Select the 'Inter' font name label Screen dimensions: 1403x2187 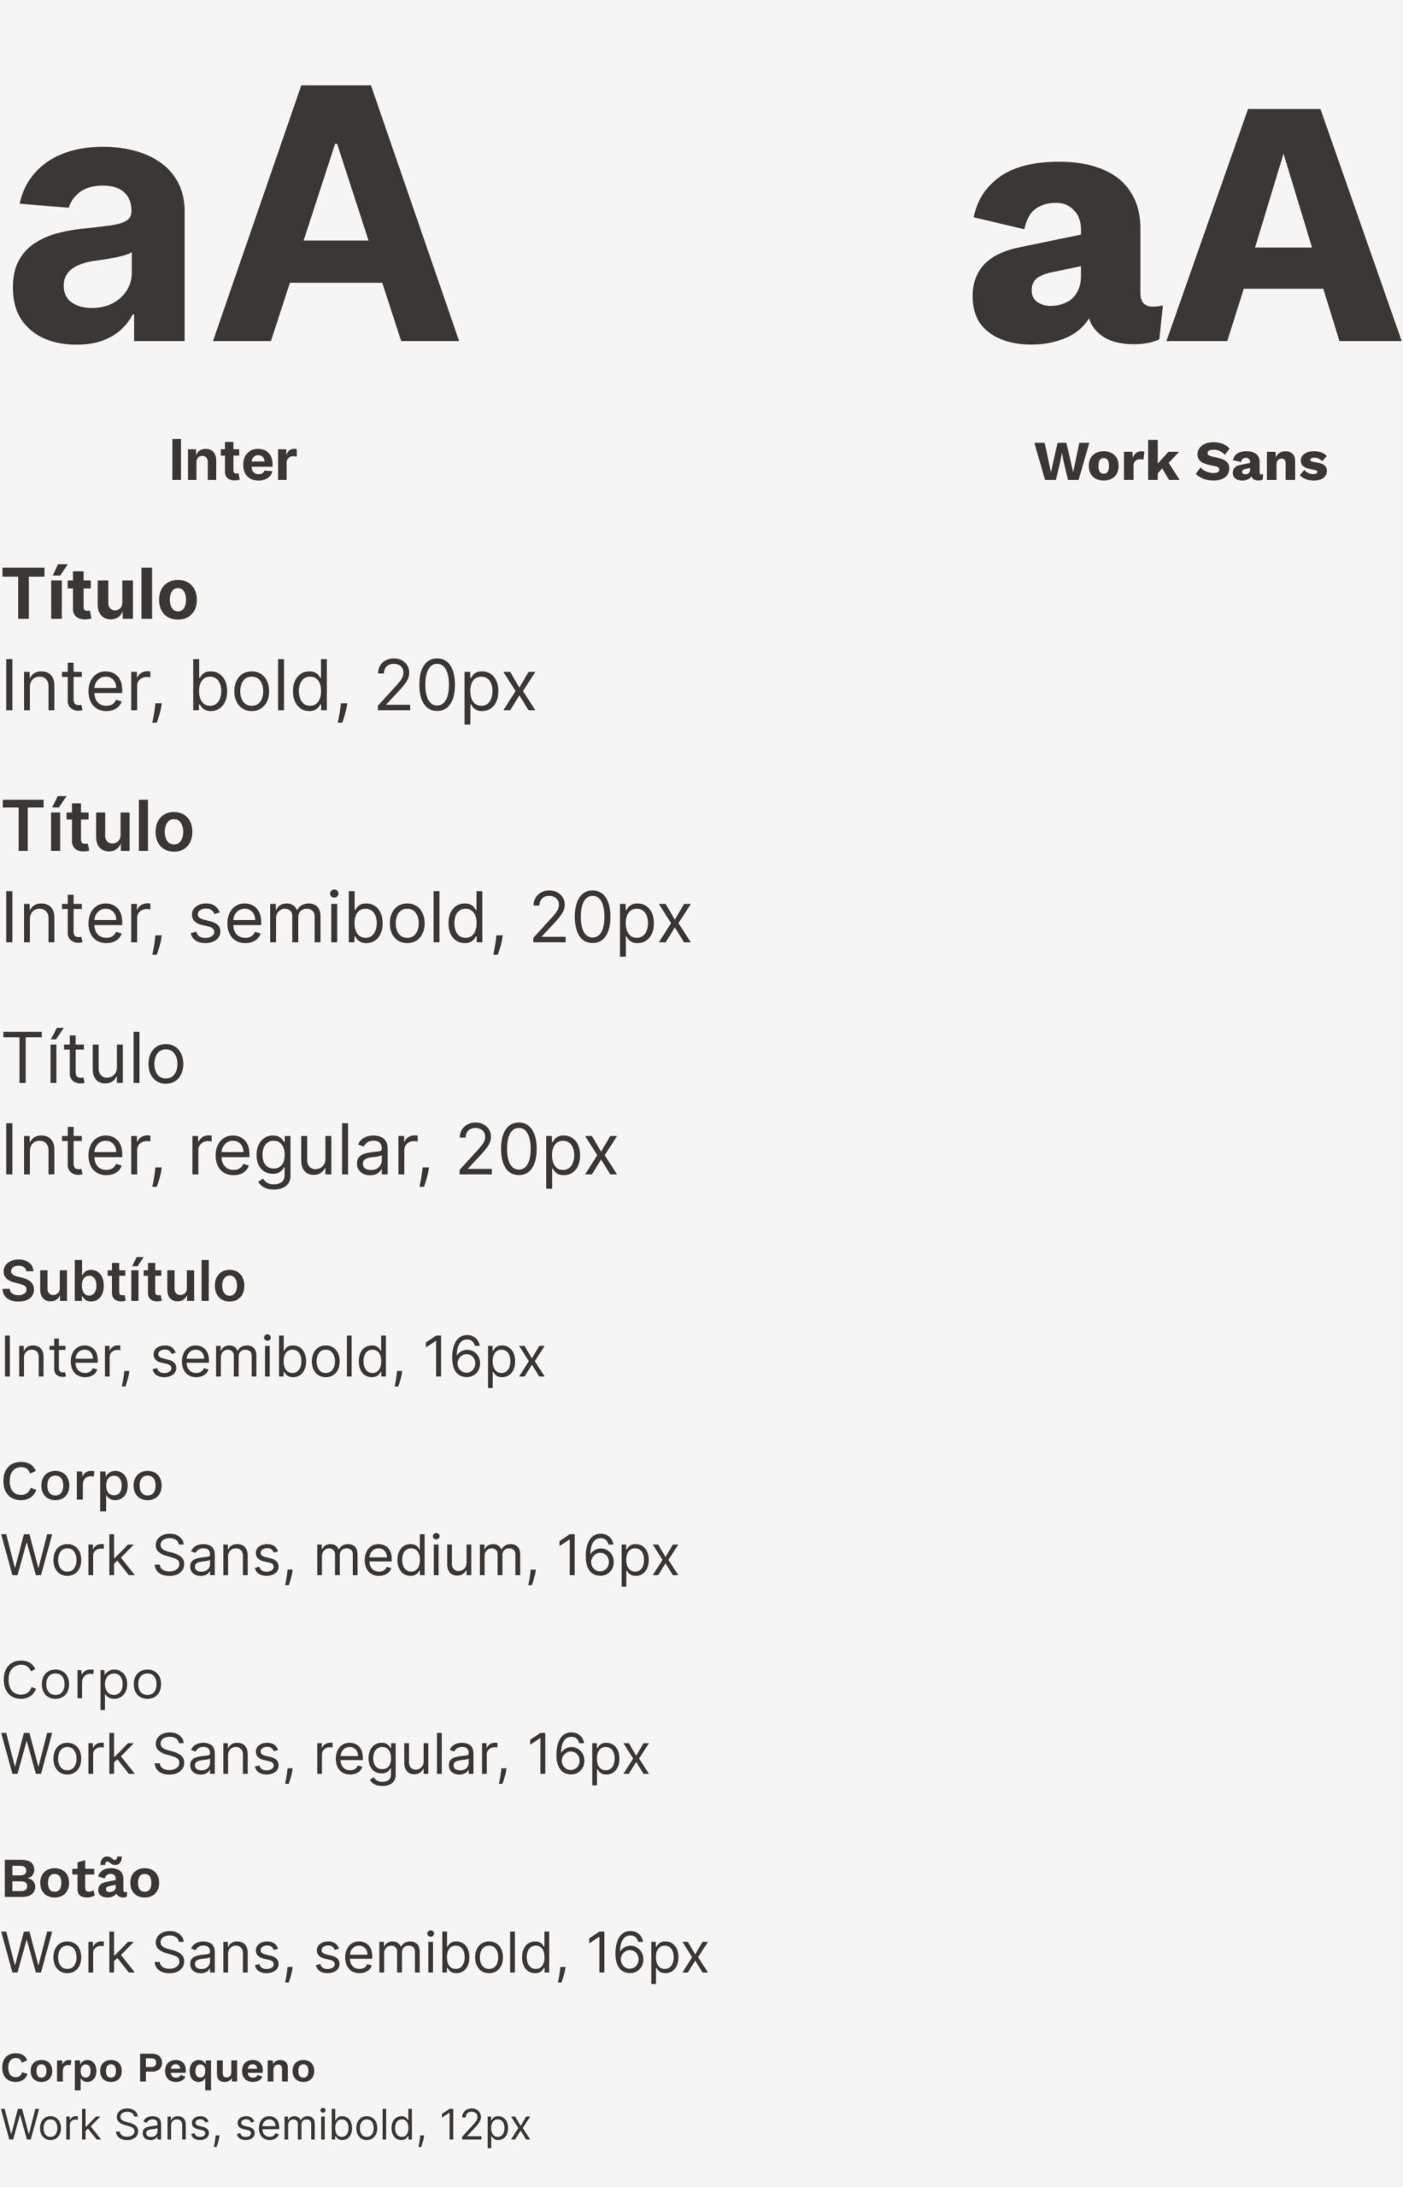233,461
